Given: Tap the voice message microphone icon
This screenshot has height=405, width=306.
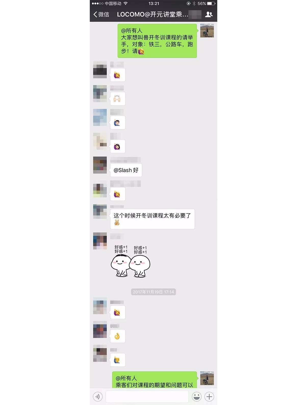Looking at the screenshot, I should tap(98, 397).
